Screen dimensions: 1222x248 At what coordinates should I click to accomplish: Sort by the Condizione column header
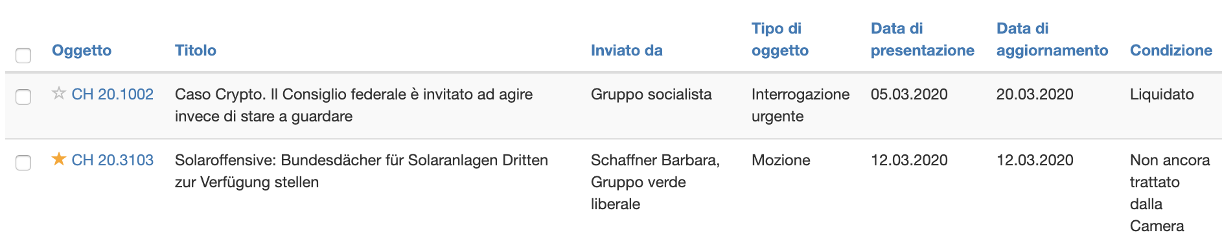(x=1171, y=50)
